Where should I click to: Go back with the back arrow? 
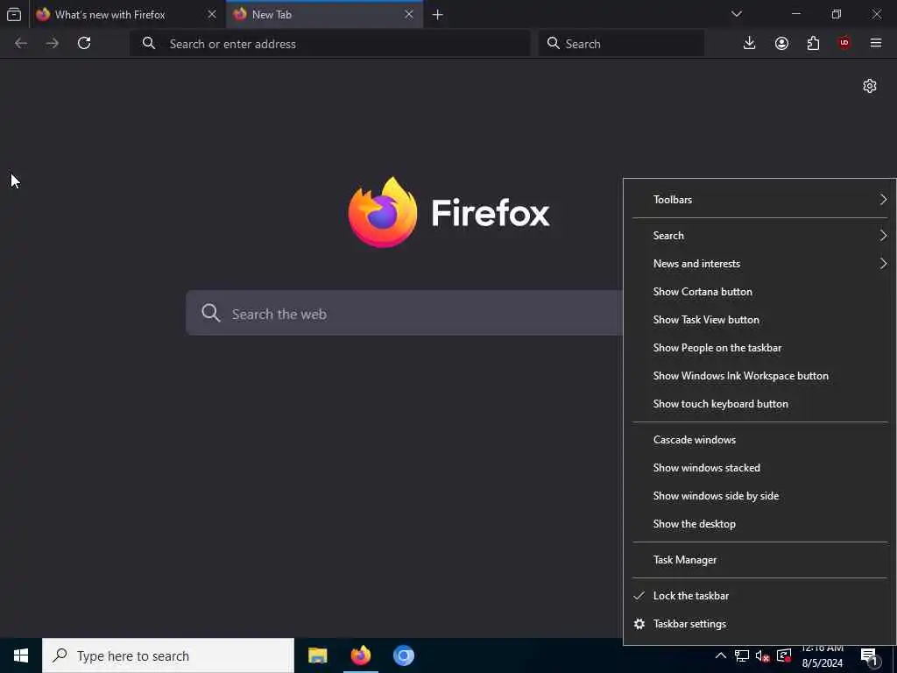pos(21,43)
